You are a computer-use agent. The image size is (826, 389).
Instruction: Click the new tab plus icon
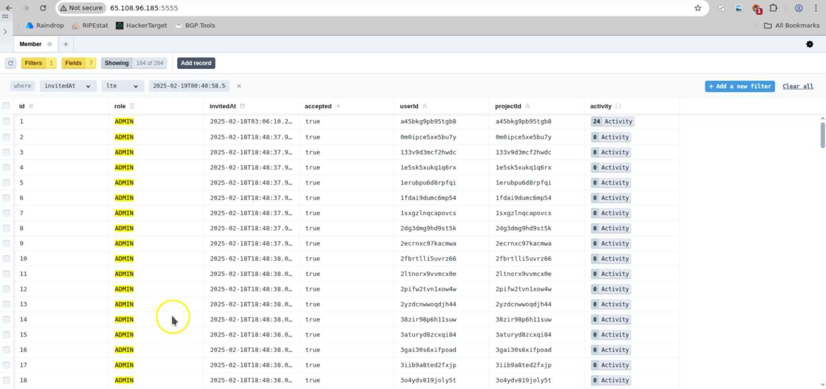pos(66,44)
